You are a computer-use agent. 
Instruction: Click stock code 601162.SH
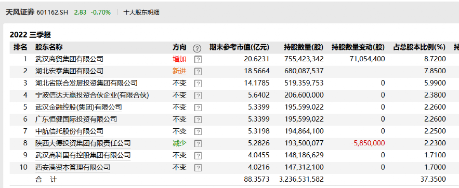(53, 12)
